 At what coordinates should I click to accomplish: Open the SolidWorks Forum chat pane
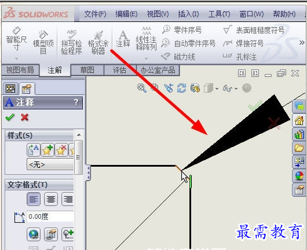point(299,106)
